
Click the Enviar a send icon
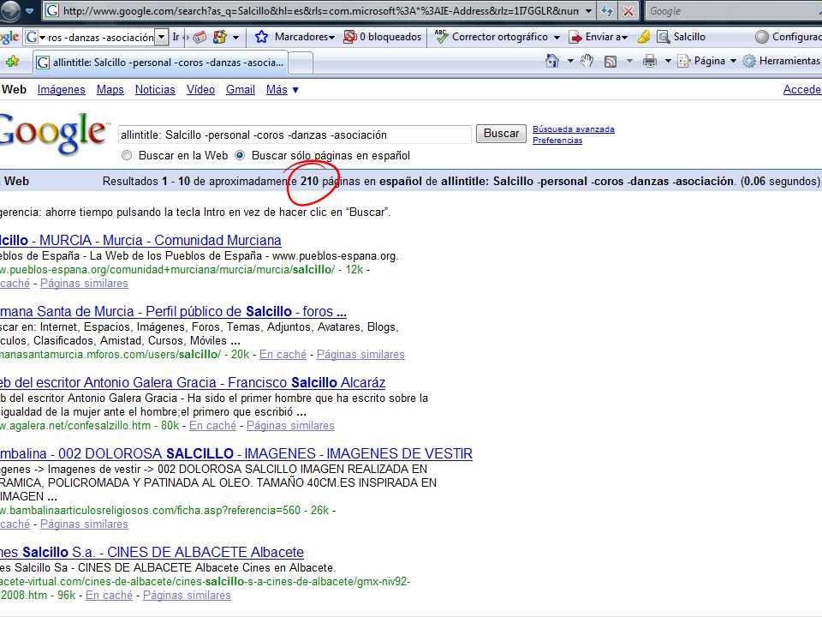575,37
